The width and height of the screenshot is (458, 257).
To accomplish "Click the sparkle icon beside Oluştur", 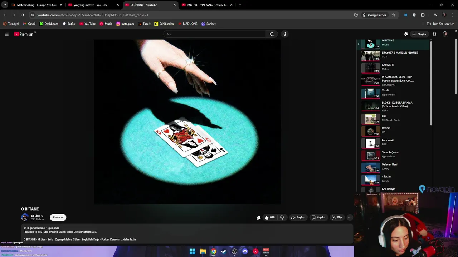I will 406,34.
